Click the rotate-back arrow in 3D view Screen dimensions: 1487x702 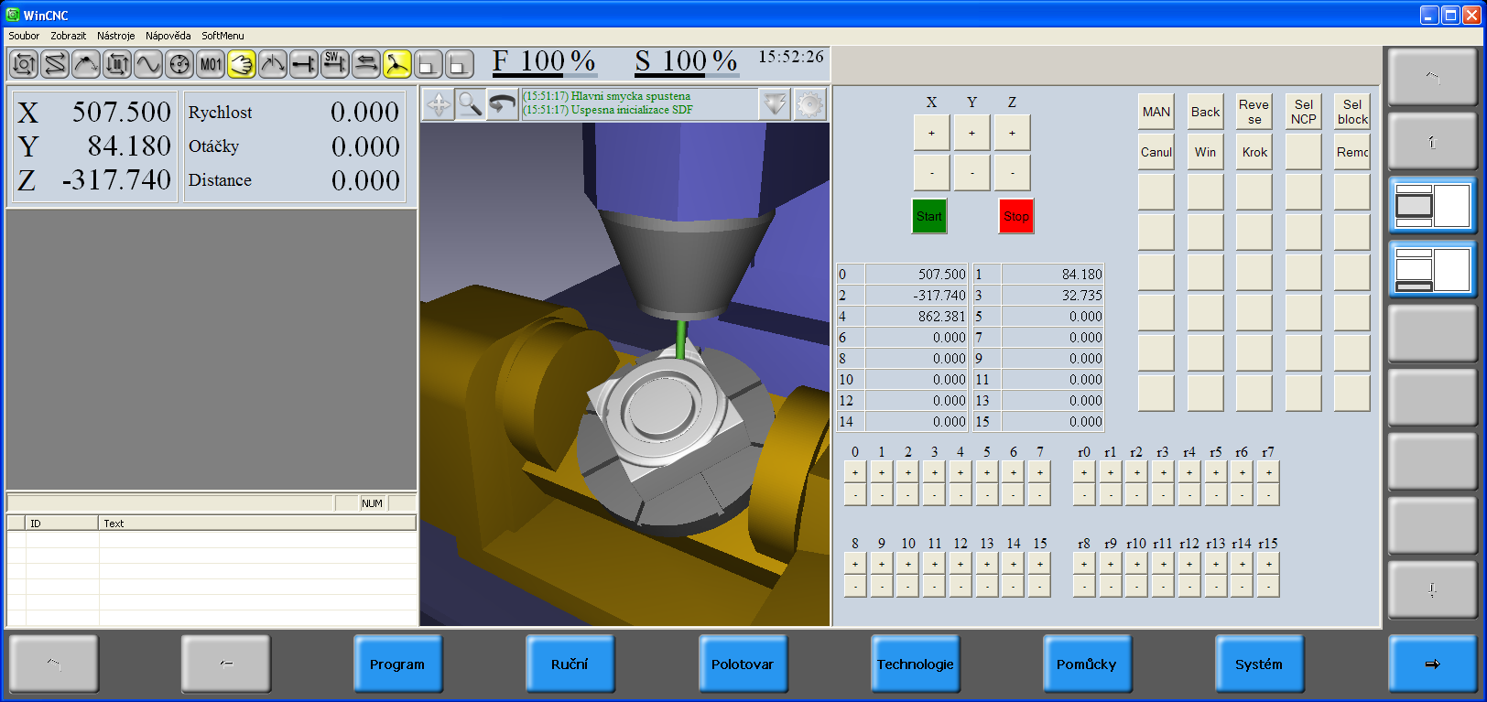tap(501, 104)
